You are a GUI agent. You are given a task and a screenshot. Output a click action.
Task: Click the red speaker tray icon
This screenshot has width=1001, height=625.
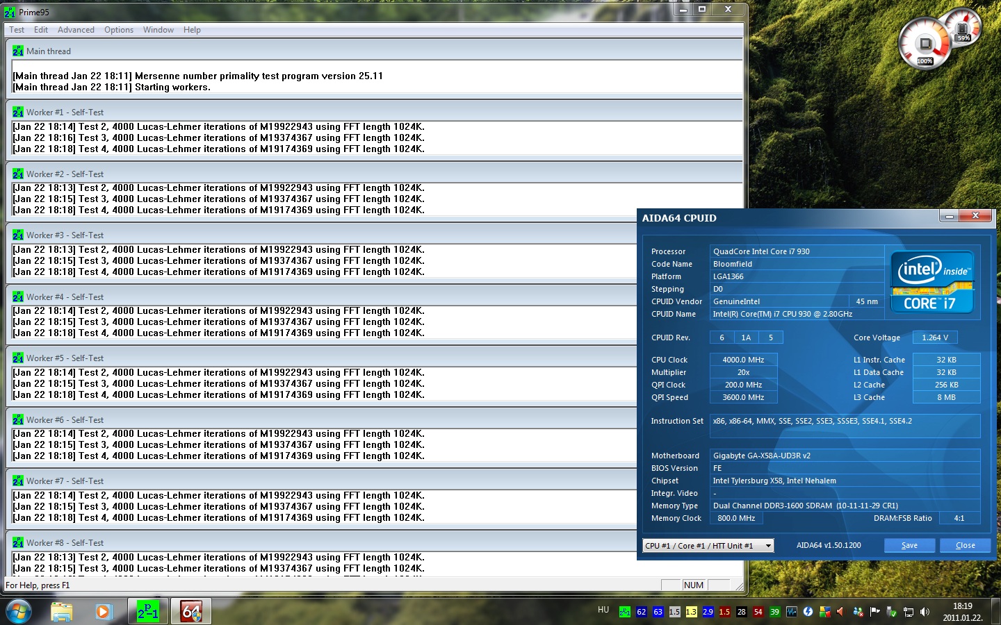(840, 612)
